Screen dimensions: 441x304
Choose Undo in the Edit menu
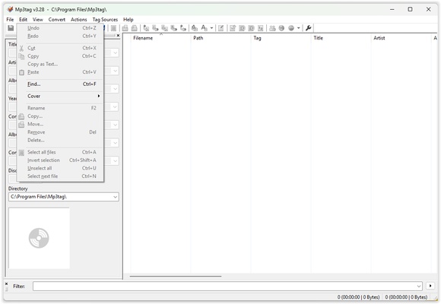coord(60,28)
